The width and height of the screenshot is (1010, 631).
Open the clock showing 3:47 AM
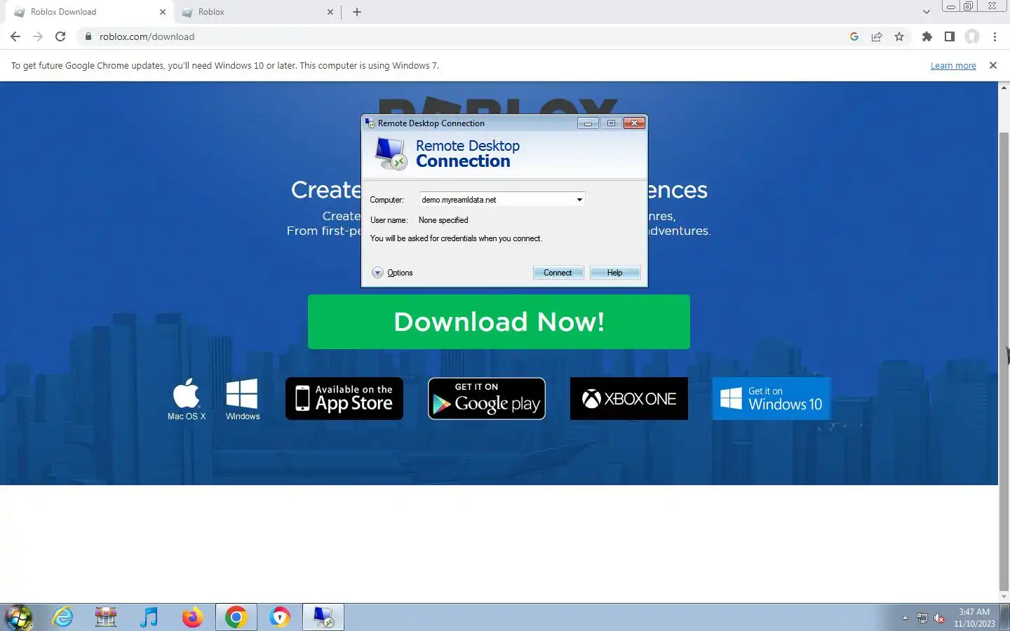(974, 618)
